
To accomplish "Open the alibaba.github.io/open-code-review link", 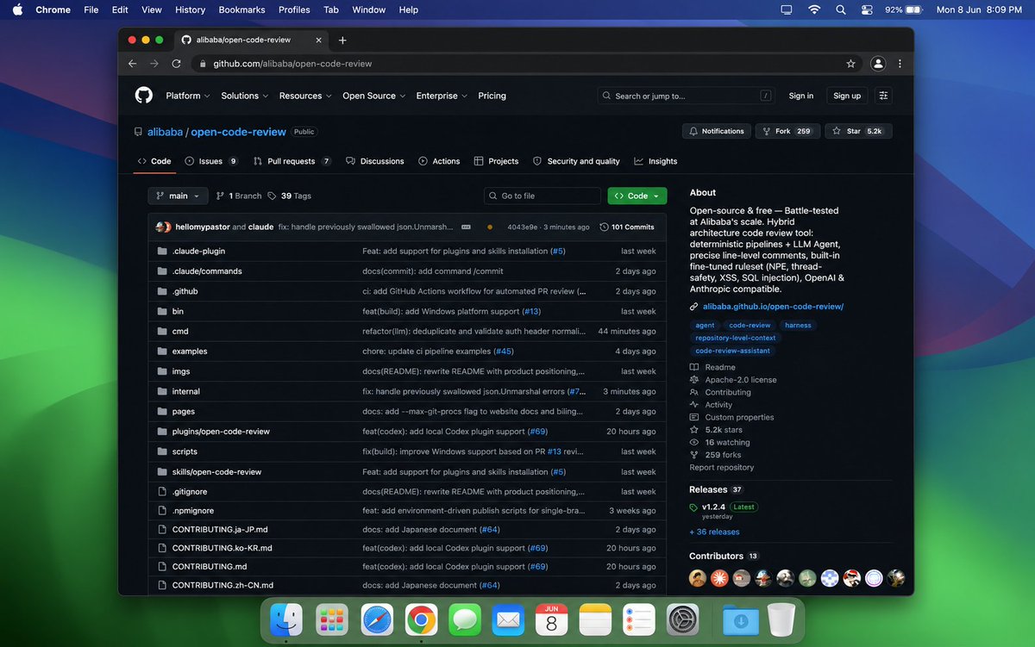I will click(773, 307).
